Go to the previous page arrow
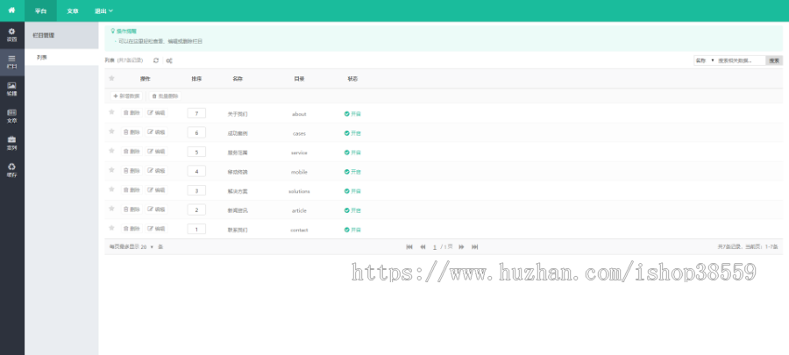The height and width of the screenshot is (355, 789). (423, 247)
